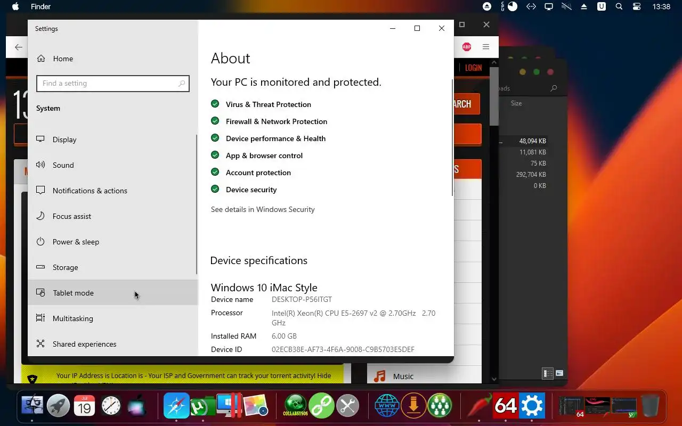Viewport: 682px width, 426px height.
Task: Open Launchpad rocket in the dock
Action: click(x=59, y=406)
